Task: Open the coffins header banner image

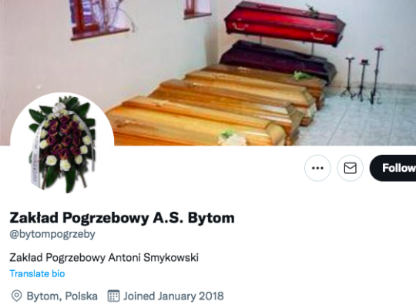Action: click(208, 72)
